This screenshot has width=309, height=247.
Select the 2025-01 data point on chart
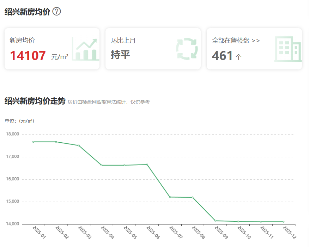tap(33, 142)
